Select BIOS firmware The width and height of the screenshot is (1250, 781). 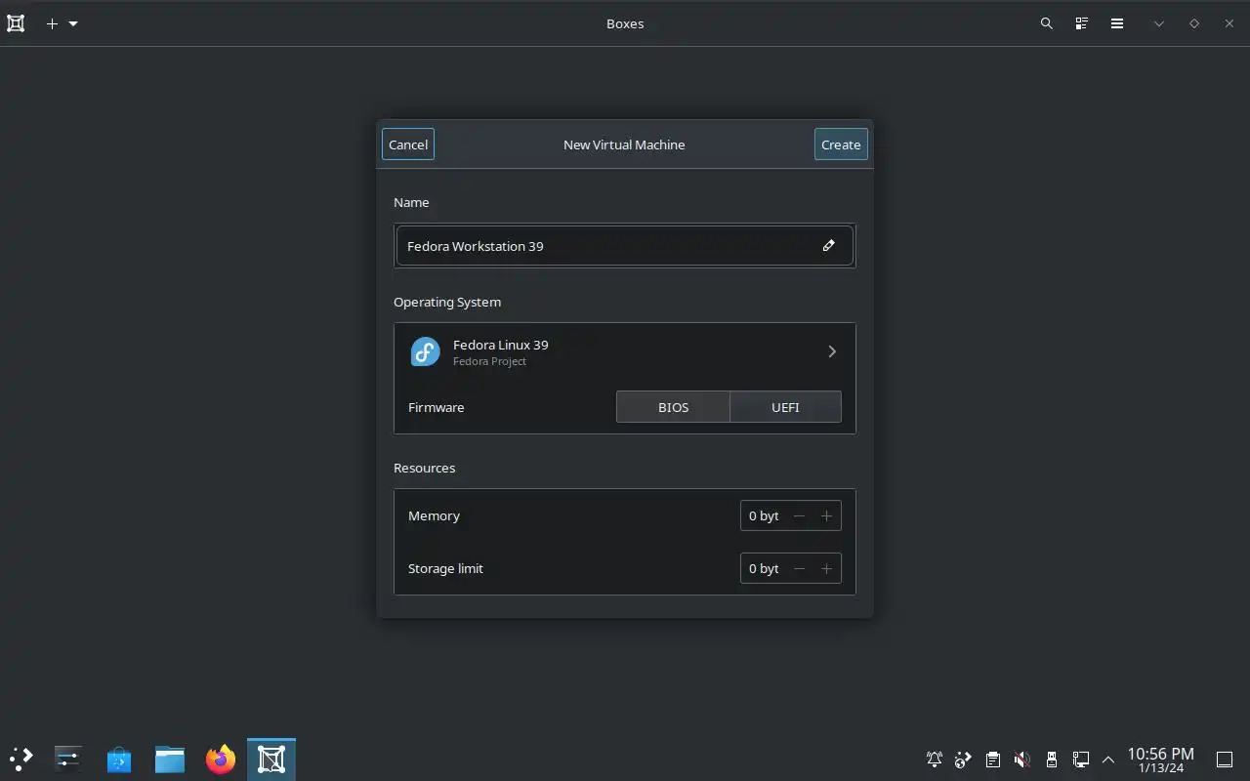point(673,407)
